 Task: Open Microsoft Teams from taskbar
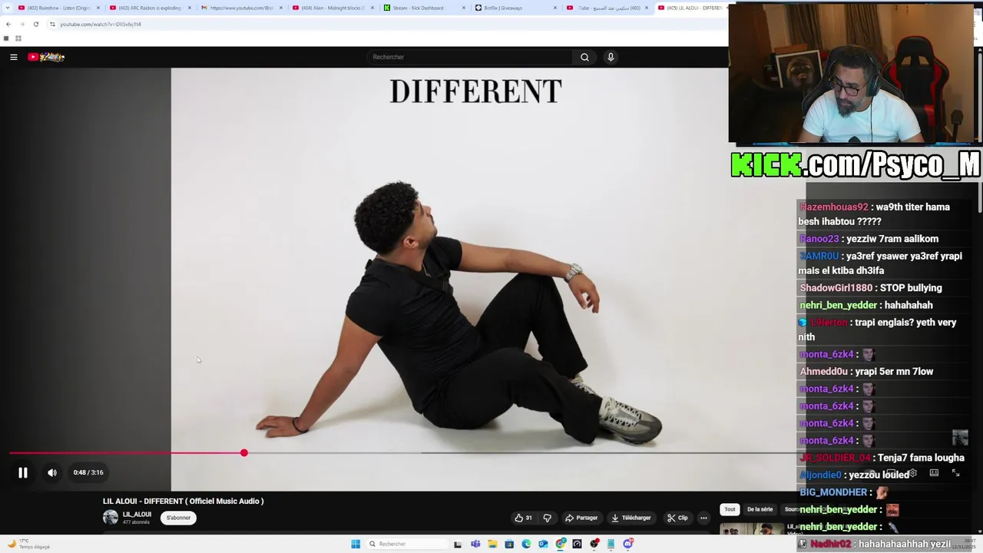coord(475,544)
